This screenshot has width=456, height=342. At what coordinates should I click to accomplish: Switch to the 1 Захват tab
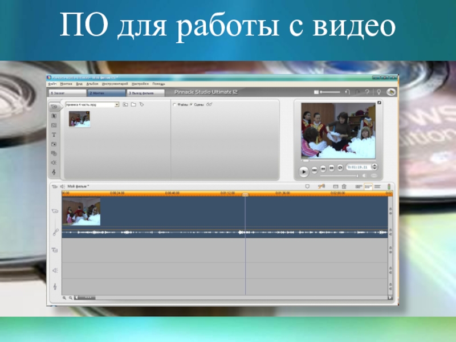pyautogui.click(x=66, y=92)
